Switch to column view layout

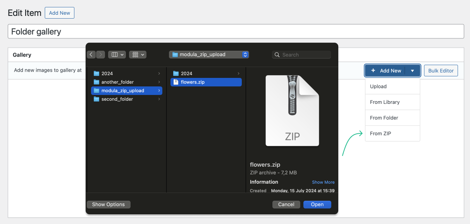click(x=115, y=54)
